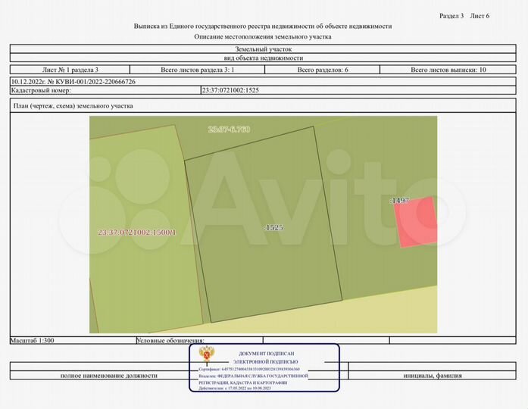Click the "ЭЛЕКТРОННОЙ ПОДПИСЬЮ" stamp line
This screenshot has height=409, width=528.
tap(266, 362)
